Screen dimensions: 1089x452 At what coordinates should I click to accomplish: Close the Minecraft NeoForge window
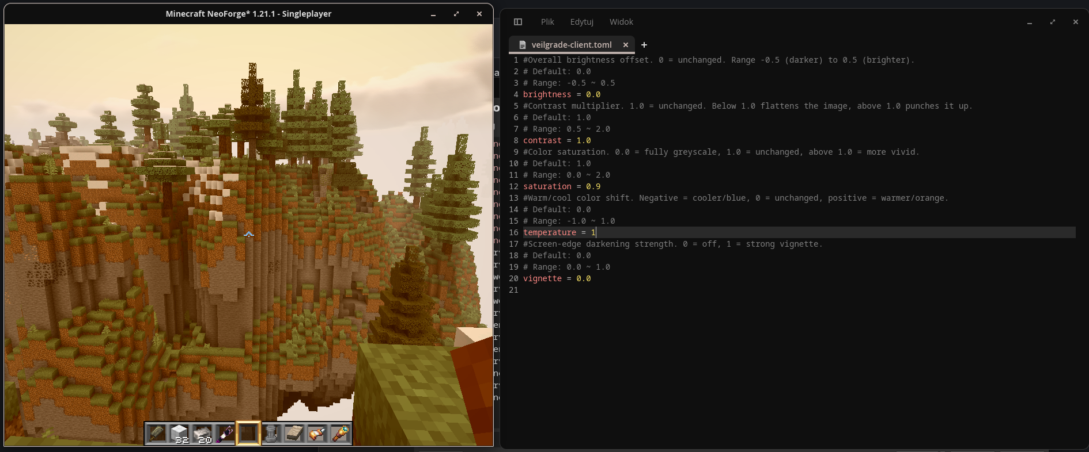click(x=479, y=14)
